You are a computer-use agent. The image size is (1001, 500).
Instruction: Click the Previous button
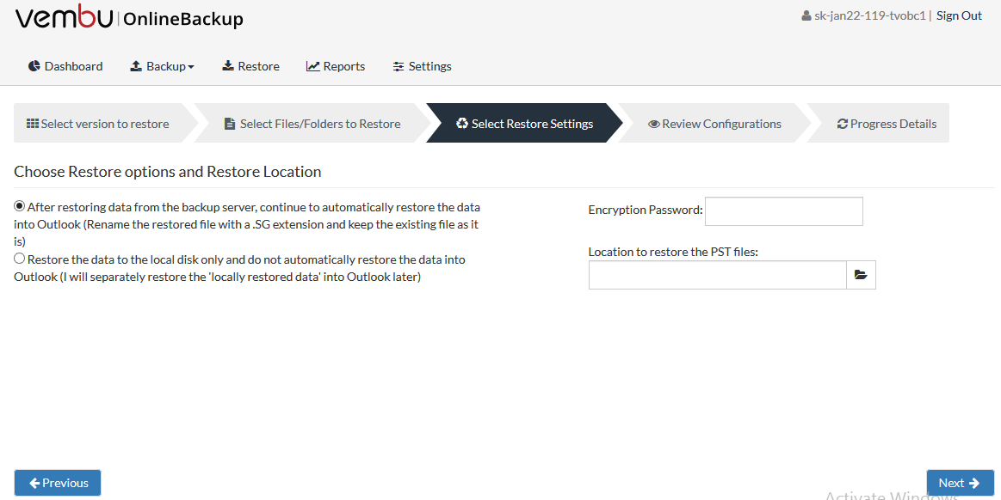click(58, 483)
